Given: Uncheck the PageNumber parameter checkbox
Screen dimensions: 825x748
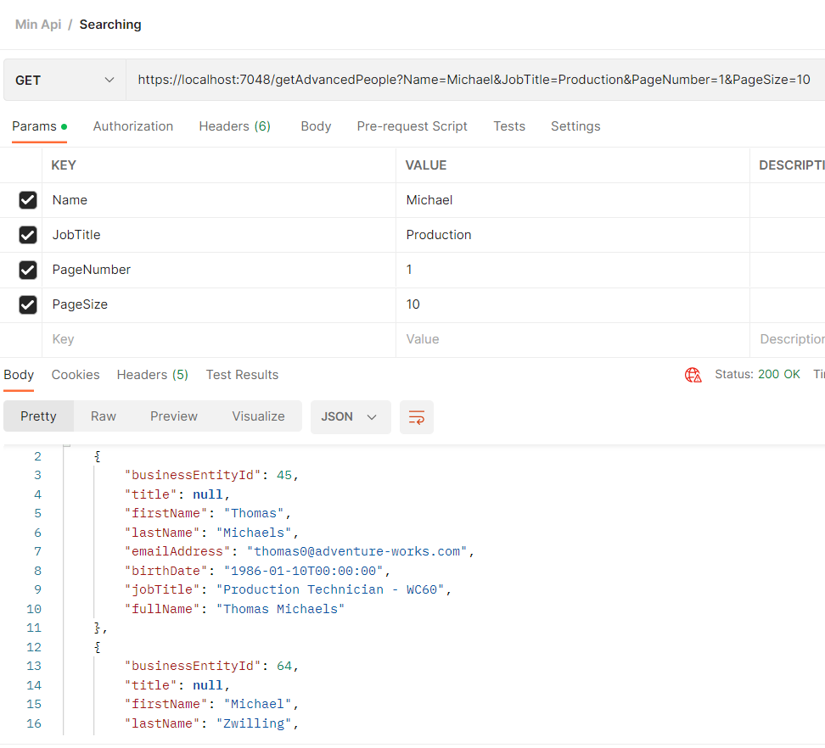Looking at the screenshot, I should point(28,270).
